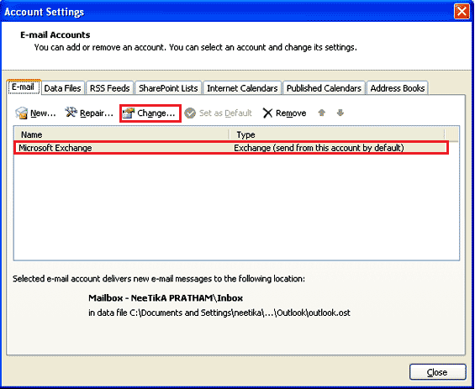Sort accounts by the Type column header
This screenshot has width=475, height=389.
click(x=337, y=134)
